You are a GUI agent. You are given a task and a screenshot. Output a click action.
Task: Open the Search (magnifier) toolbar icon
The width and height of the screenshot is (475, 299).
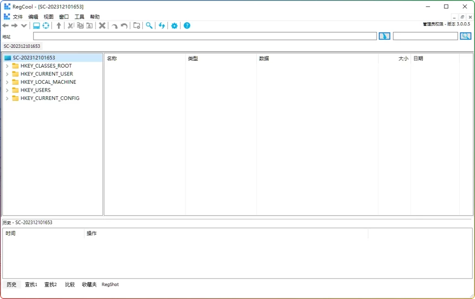click(149, 25)
